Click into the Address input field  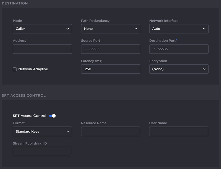[42, 49]
